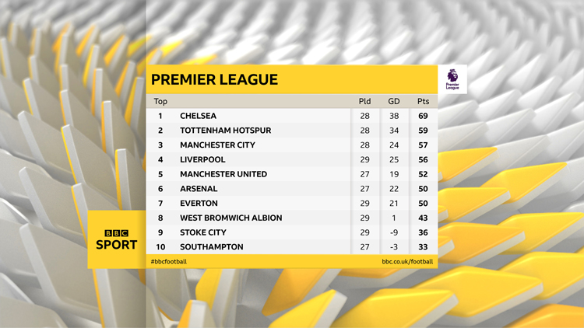584x328 pixels.
Task: Open the bbc.co.uk/football link
Action: pos(407,262)
